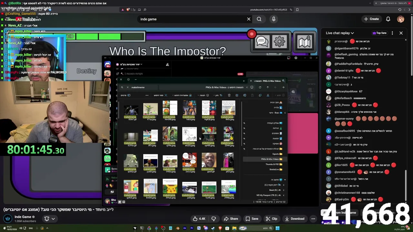Open the Windows Start button on taskbar
The image size is (413, 232).
point(277,228)
